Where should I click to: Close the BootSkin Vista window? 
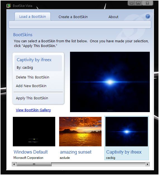tap(147, 3)
